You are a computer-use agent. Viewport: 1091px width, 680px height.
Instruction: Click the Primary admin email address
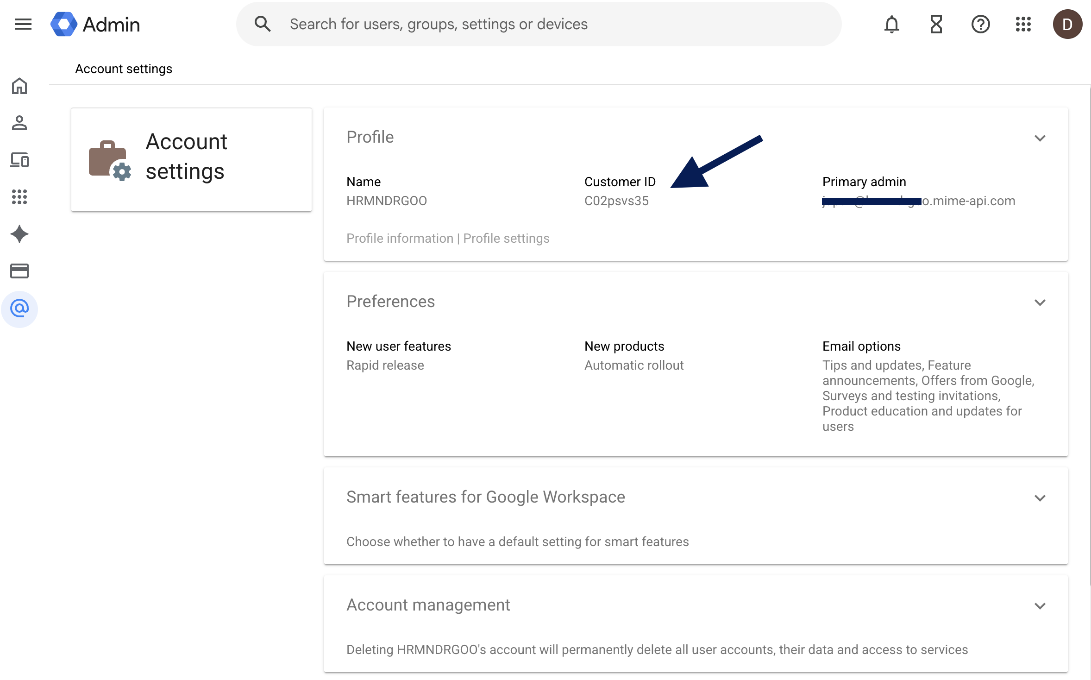click(919, 201)
